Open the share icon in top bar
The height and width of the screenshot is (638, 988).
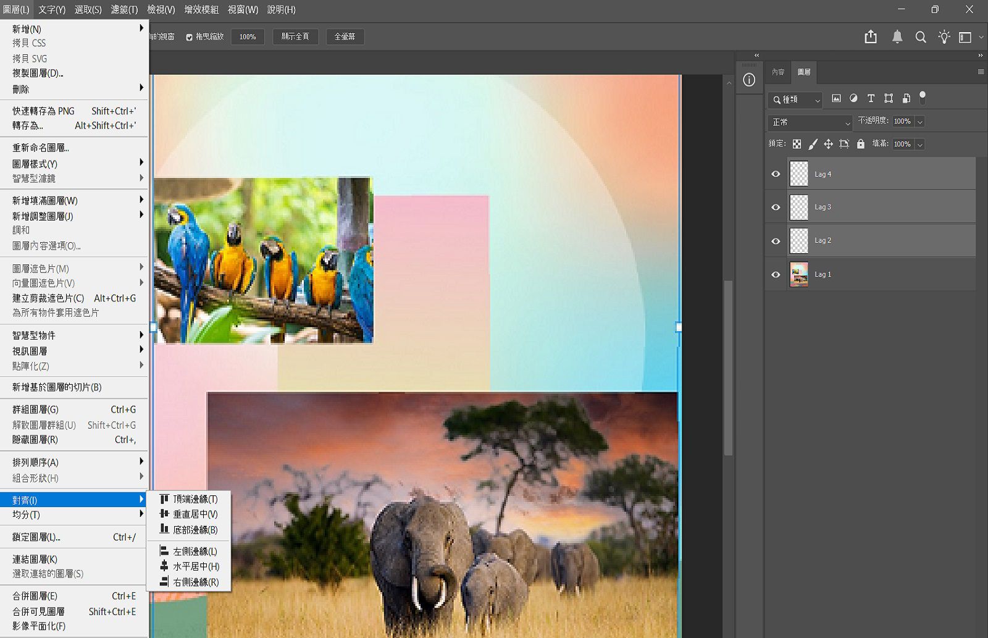coord(871,37)
